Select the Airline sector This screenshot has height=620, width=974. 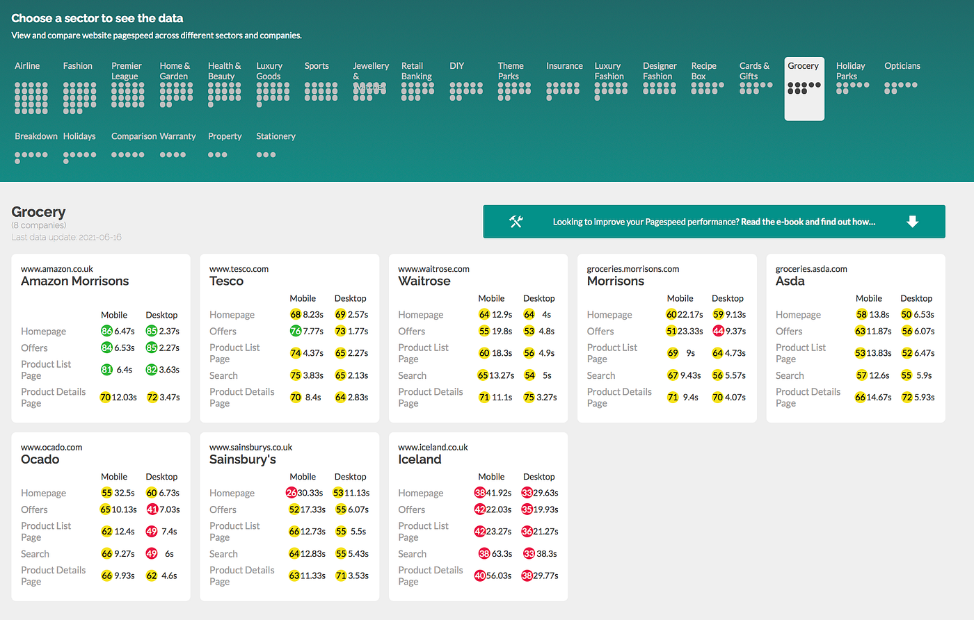point(31,88)
